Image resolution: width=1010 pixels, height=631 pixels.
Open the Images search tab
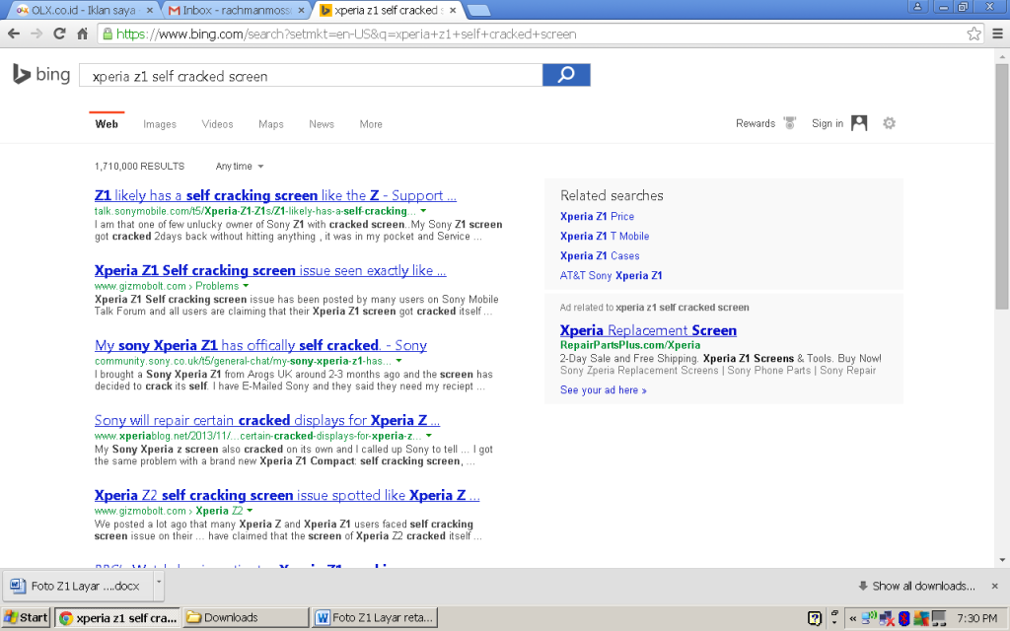click(160, 124)
